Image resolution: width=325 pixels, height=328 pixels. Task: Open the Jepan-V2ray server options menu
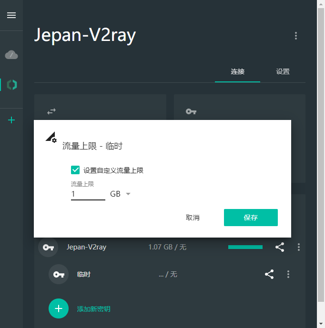tap(295, 36)
